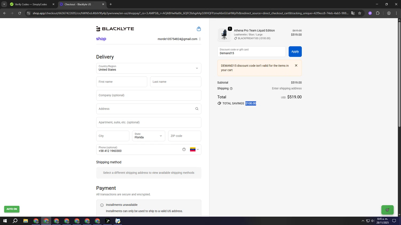Viewport: 401px width, 225px height.
Task: Expand the State dropdown showing Florida
Action: pyautogui.click(x=149, y=136)
